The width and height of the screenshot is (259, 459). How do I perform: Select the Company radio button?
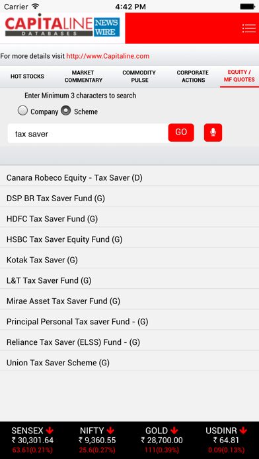(22, 110)
